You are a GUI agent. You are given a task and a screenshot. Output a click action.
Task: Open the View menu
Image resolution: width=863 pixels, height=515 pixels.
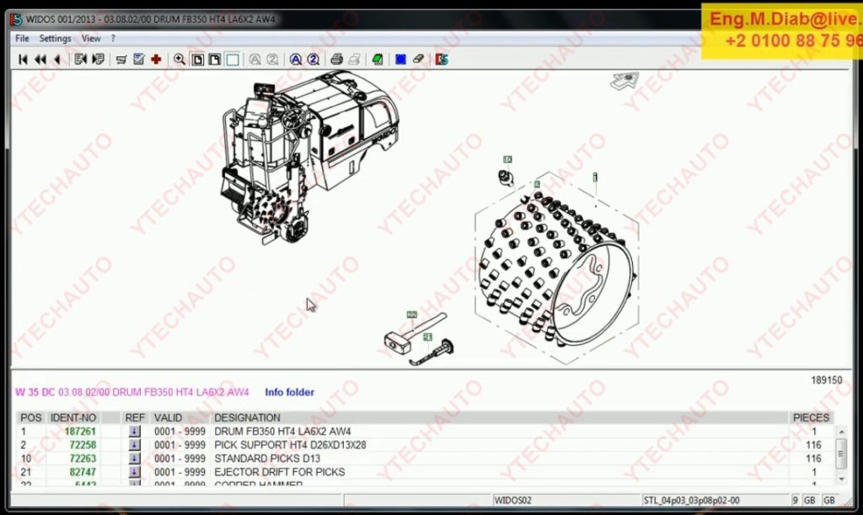[91, 38]
